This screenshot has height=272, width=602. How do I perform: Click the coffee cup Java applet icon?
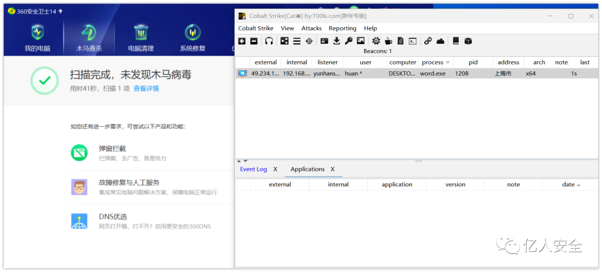point(389,41)
